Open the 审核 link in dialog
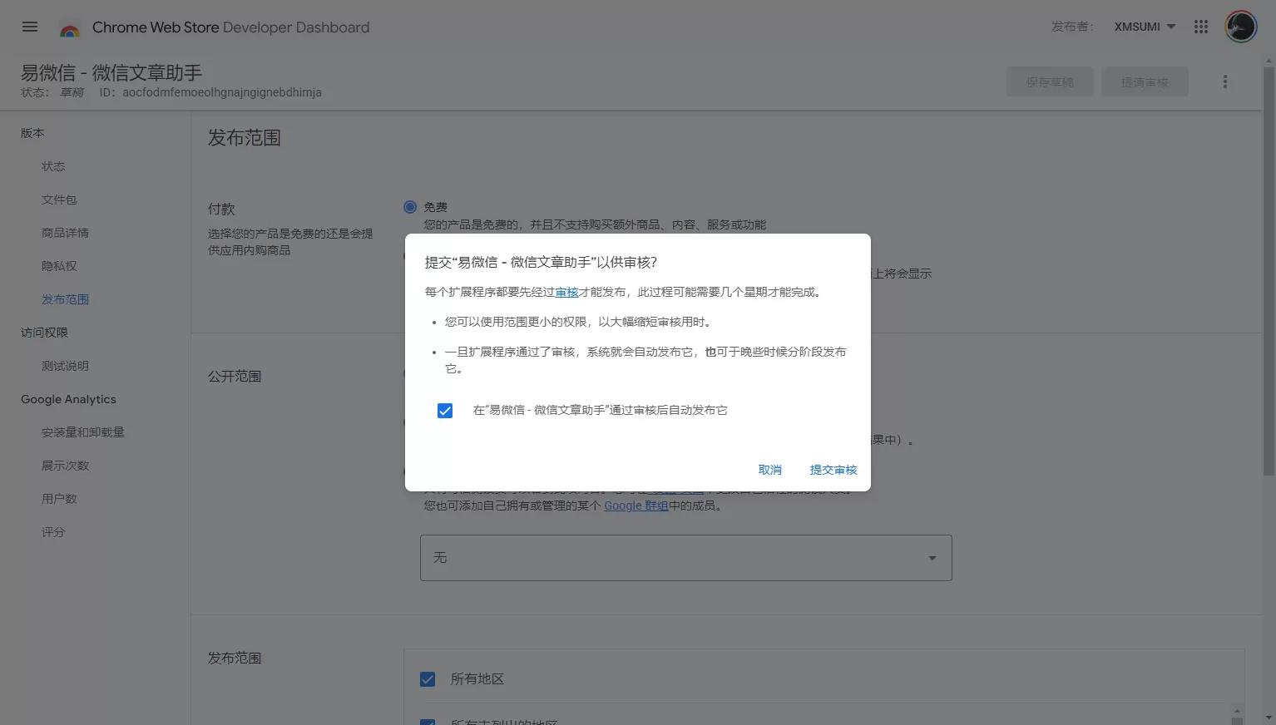Viewport: 1276px width, 725px height. (566, 292)
